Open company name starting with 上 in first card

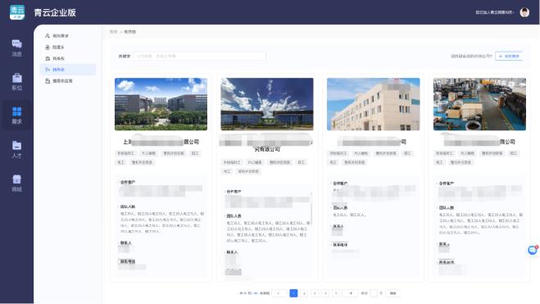(x=161, y=142)
